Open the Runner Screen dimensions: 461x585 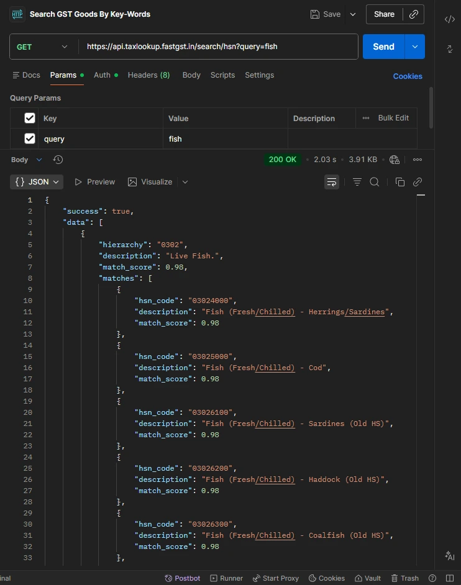pos(227,578)
